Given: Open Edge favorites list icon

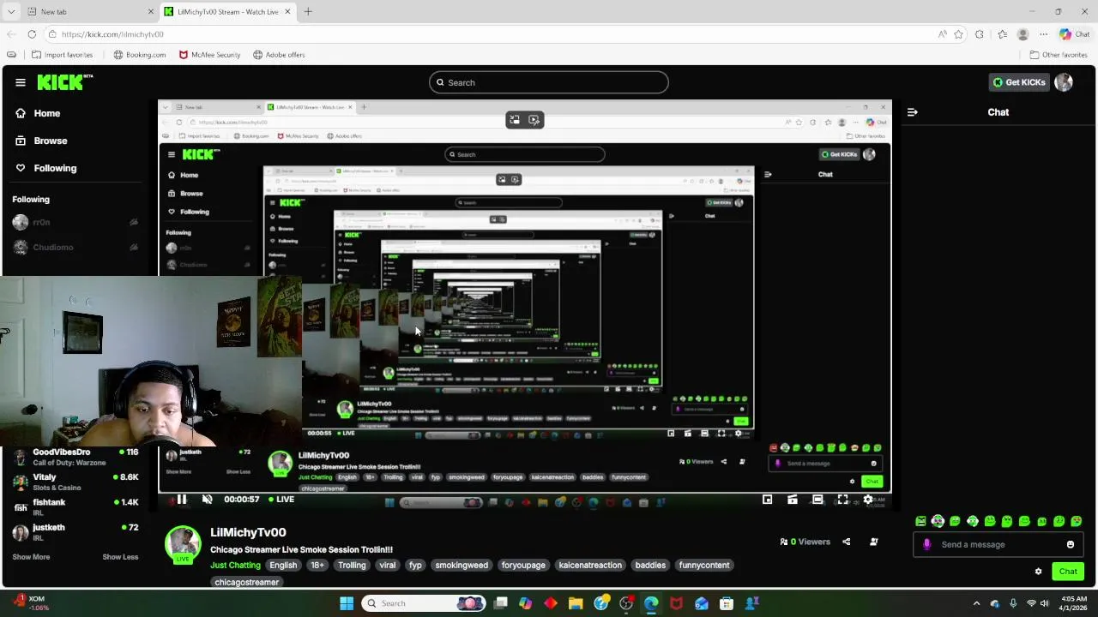Looking at the screenshot, I should (1002, 34).
